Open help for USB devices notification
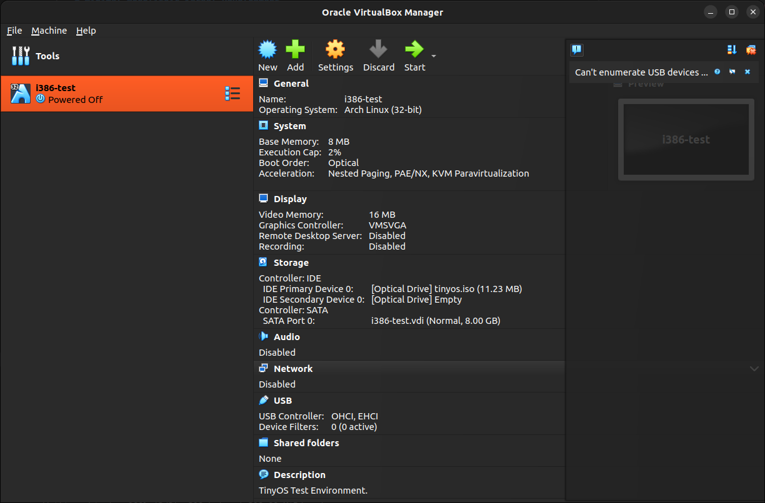Image resolution: width=765 pixels, height=503 pixels. coord(717,72)
